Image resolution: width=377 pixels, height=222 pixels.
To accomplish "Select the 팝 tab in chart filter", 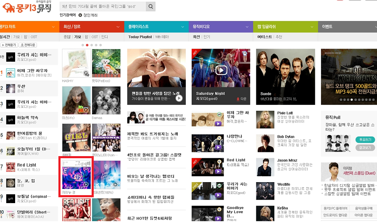I will pos(25,37).
